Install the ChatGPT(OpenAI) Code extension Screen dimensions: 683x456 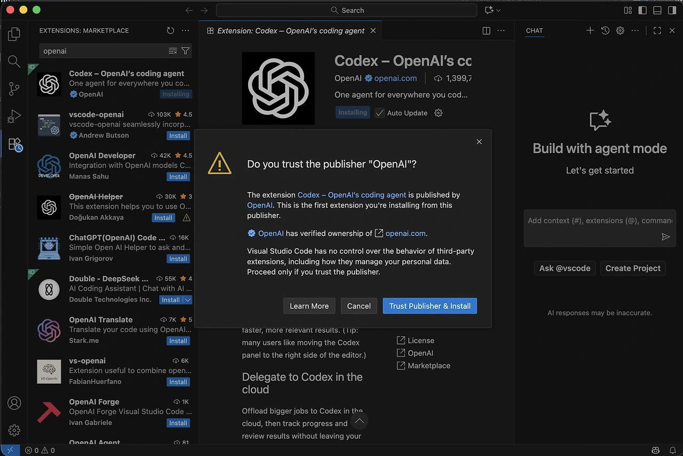(178, 259)
